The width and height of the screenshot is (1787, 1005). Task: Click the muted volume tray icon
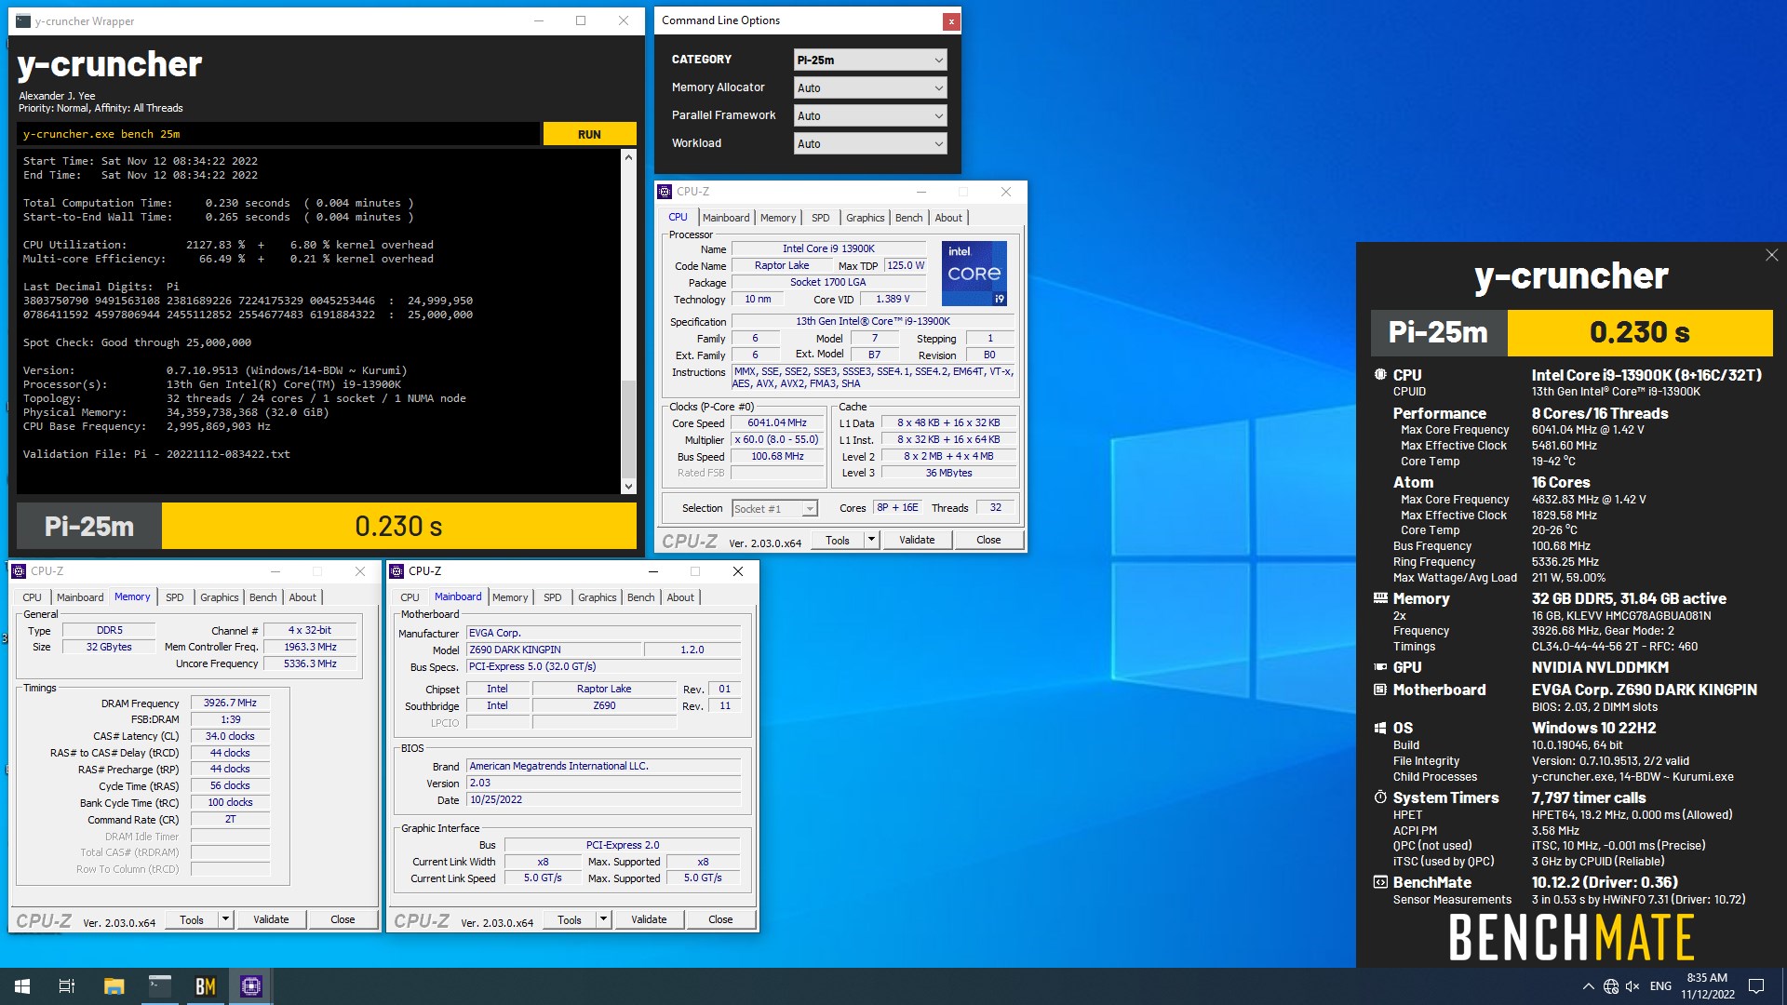coord(1632,986)
